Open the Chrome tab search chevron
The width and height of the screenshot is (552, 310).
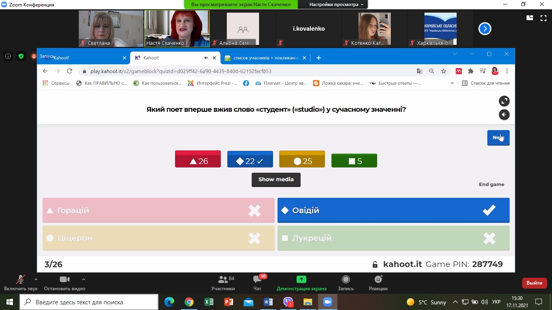[455, 54]
